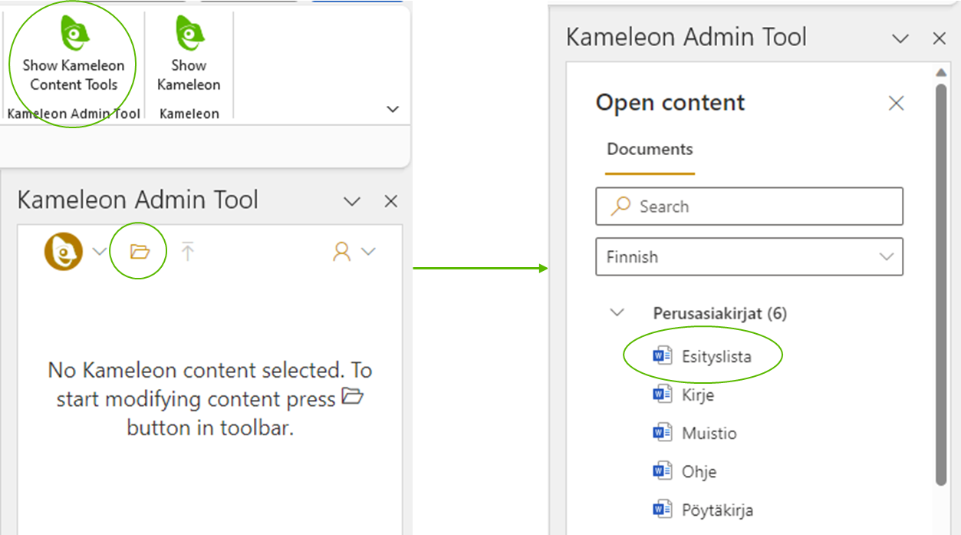Open the folder icon in the toolbar
Image resolution: width=961 pixels, height=535 pixels.
[139, 251]
